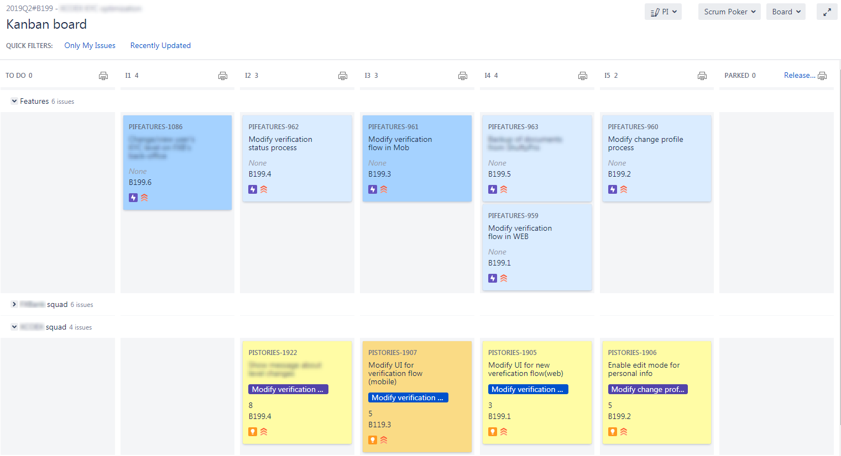The image size is (841, 456).
Task: Select the 'Modify verification flow in WEB' card
Action: pos(537,247)
